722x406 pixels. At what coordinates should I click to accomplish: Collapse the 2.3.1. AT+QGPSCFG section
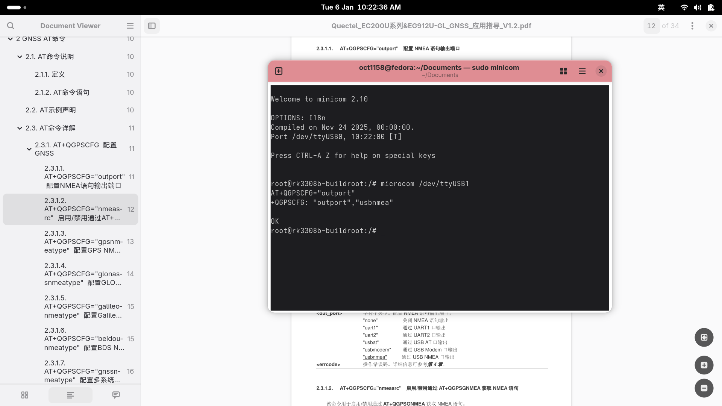(29, 149)
